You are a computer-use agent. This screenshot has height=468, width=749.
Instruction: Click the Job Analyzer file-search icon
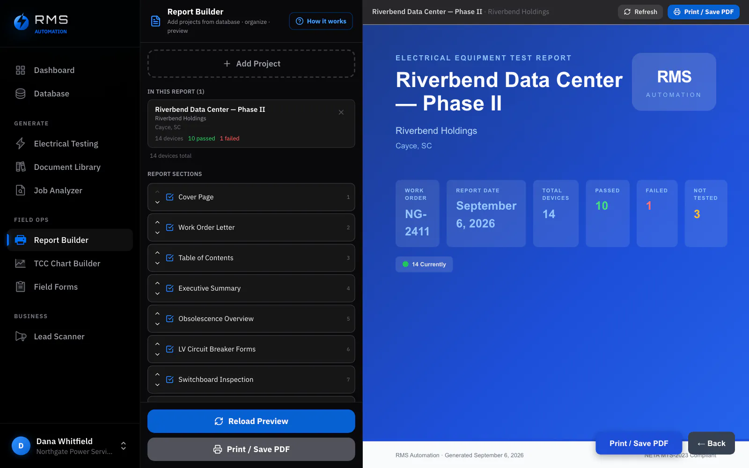click(x=20, y=190)
